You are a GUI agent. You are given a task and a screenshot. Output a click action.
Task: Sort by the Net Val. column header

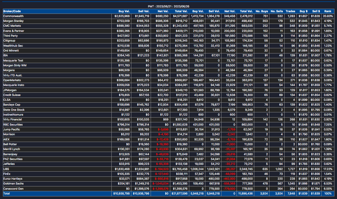click(163, 11)
